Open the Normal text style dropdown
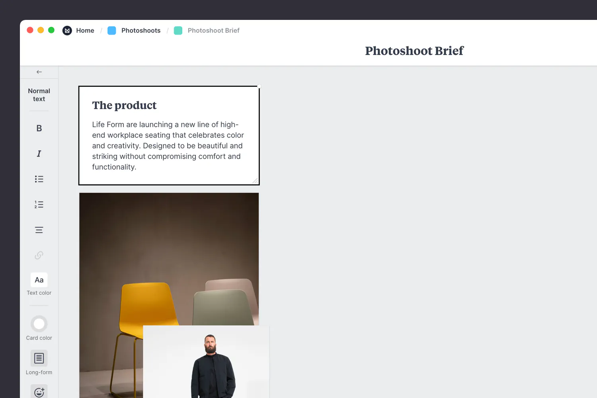The width and height of the screenshot is (597, 398). pos(39,95)
